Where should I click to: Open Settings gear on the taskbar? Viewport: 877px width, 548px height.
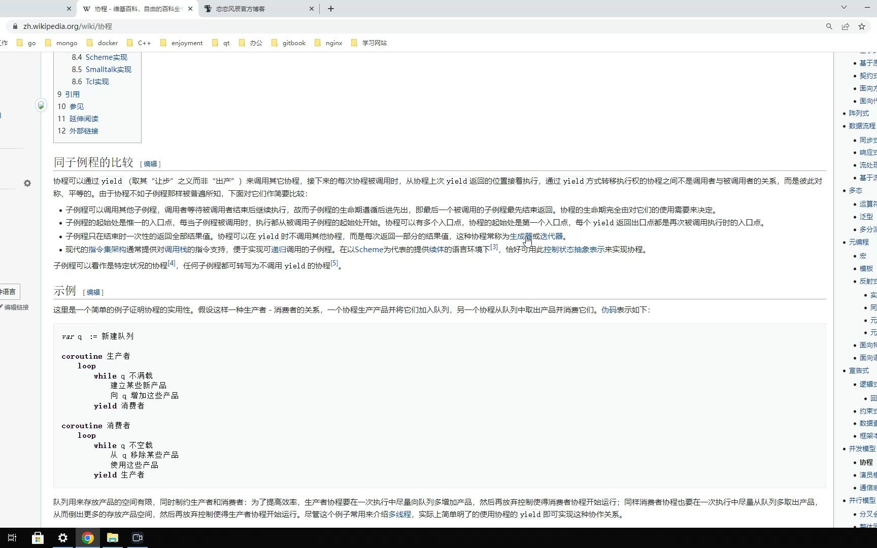(x=62, y=538)
